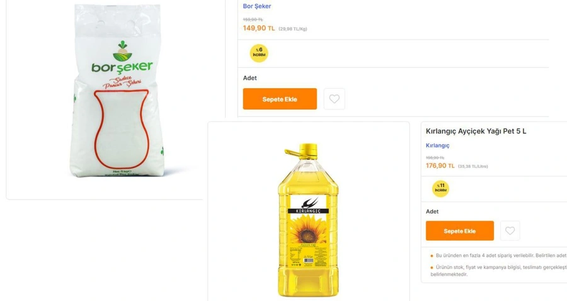Image resolution: width=567 pixels, height=301 pixels.
Task: Open the Bor Şeker brand link
Action: coord(257,6)
